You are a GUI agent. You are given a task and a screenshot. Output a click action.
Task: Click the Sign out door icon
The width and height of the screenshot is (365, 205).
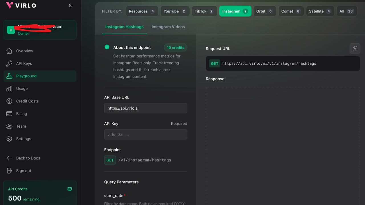[9, 171]
